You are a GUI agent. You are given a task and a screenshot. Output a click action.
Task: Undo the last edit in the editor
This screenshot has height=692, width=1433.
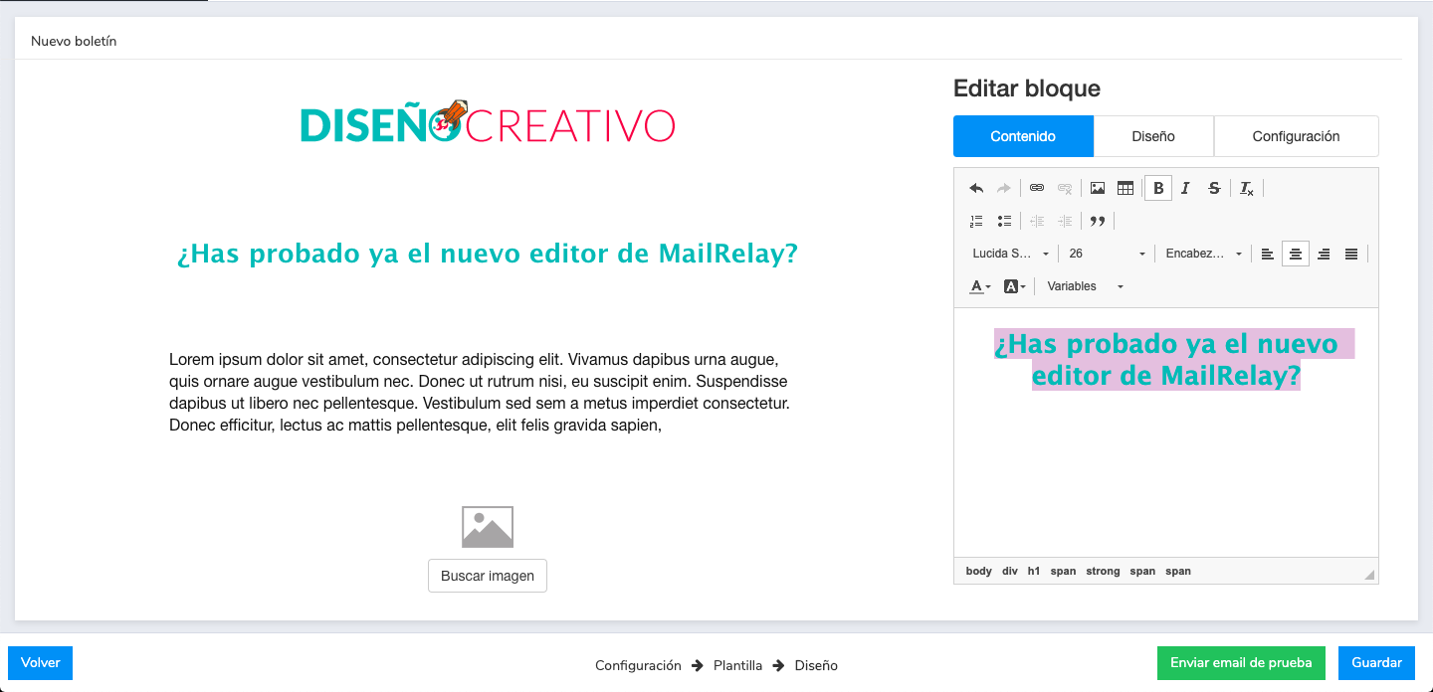[976, 187]
